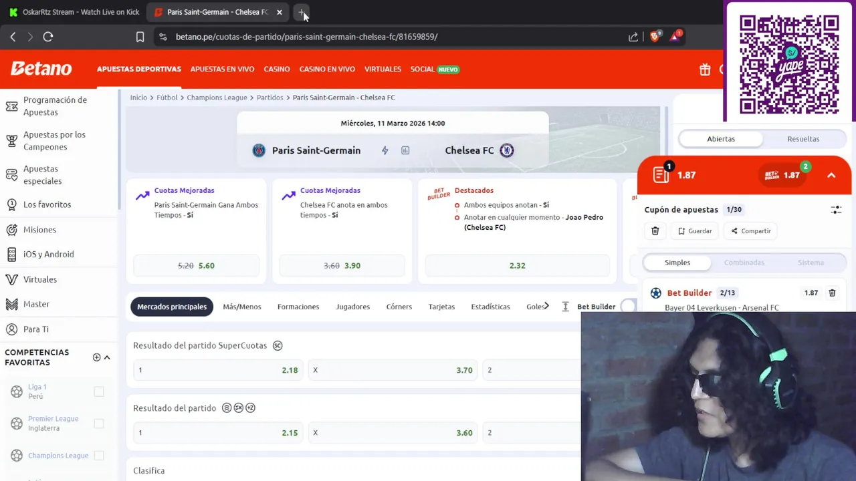Show more market tabs with the arrow
The width and height of the screenshot is (856, 481).
pyautogui.click(x=546, y=306)
